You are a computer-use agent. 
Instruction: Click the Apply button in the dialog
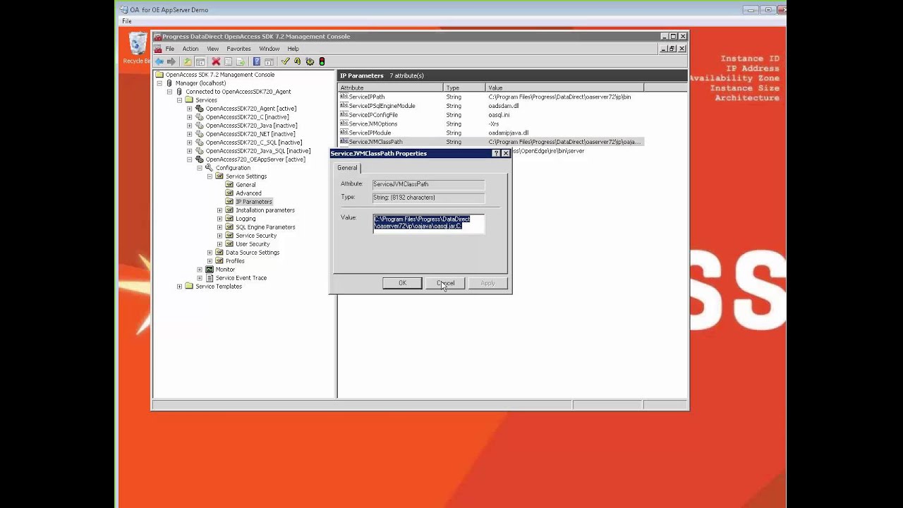[x=487, y=283]
